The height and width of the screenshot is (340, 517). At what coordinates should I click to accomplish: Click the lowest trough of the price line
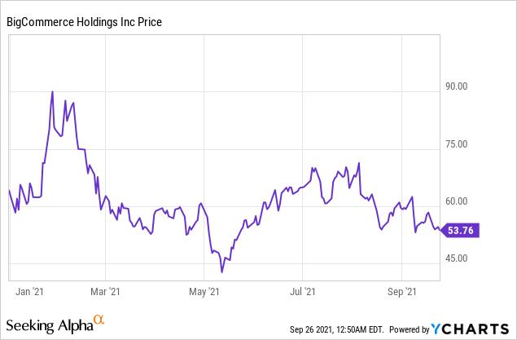tap(221, 272)
